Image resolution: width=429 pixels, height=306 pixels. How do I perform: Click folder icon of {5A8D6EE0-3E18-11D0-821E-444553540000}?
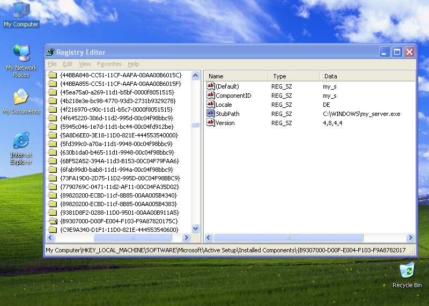pos(53,135)
